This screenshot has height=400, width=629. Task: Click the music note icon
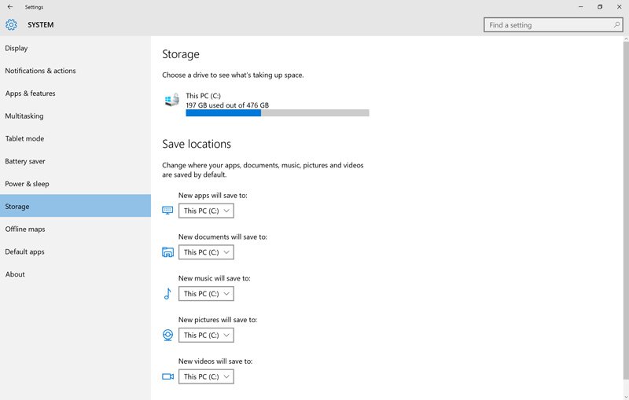(167, 294)
